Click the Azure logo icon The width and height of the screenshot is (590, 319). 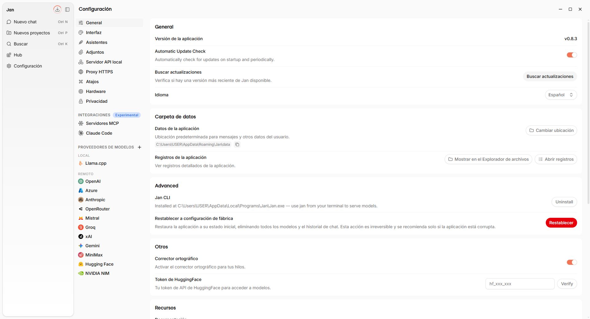coord(81,190)
